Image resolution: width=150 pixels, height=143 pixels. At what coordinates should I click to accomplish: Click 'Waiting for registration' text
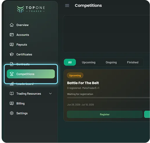[80, 94]
